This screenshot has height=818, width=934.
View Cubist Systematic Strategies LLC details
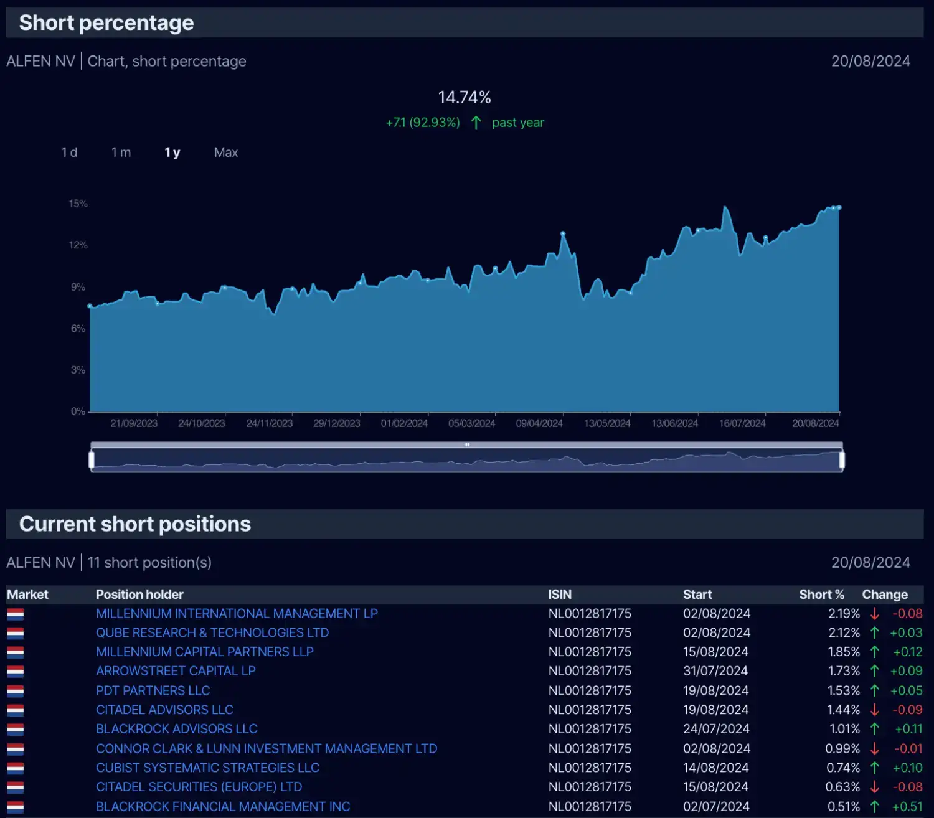(x=207, y=768)
